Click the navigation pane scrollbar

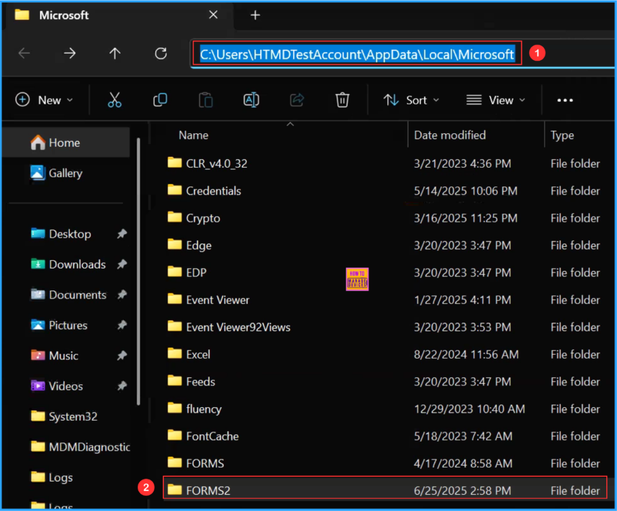point(138,271)
